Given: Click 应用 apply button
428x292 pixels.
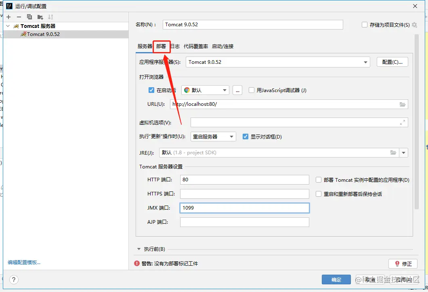Looking at the screenshot, I should (404, 280).
